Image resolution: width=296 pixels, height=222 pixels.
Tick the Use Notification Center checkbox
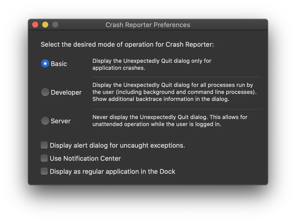(44, 158)
